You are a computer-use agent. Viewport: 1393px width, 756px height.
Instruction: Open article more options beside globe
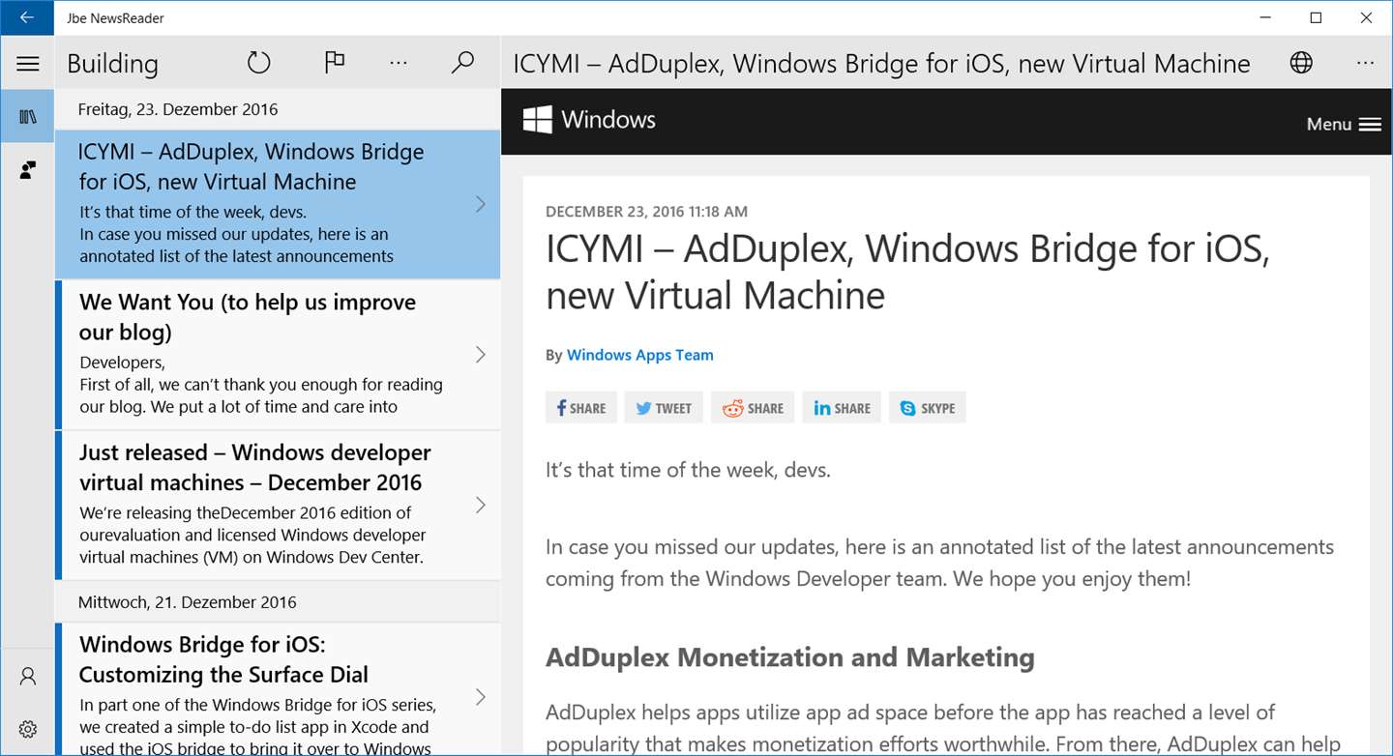(1365, 63)
